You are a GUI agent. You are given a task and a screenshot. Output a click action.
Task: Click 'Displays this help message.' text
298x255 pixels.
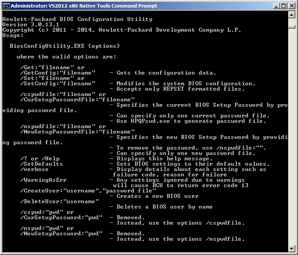pyautogui.click(x=165, y=159)
